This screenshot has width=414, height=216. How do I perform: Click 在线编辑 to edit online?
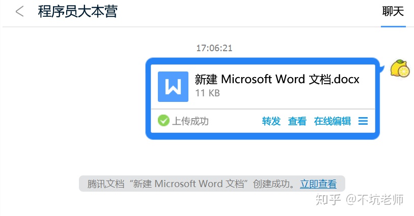pos(333,121)
